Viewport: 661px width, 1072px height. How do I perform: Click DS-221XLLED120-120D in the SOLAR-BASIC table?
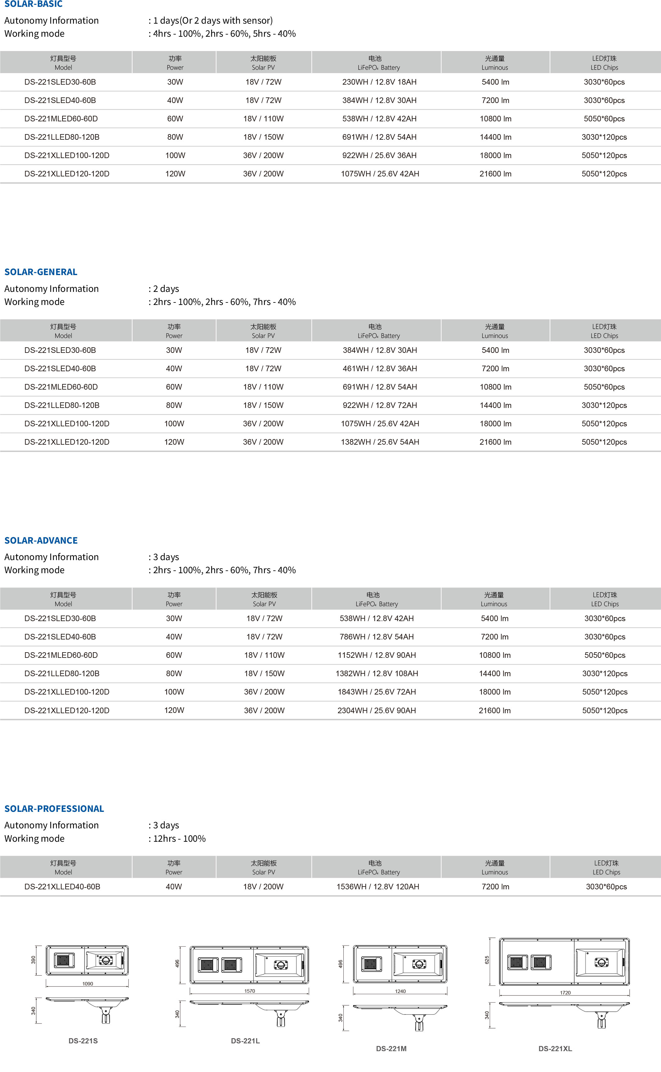coord(67,174)
